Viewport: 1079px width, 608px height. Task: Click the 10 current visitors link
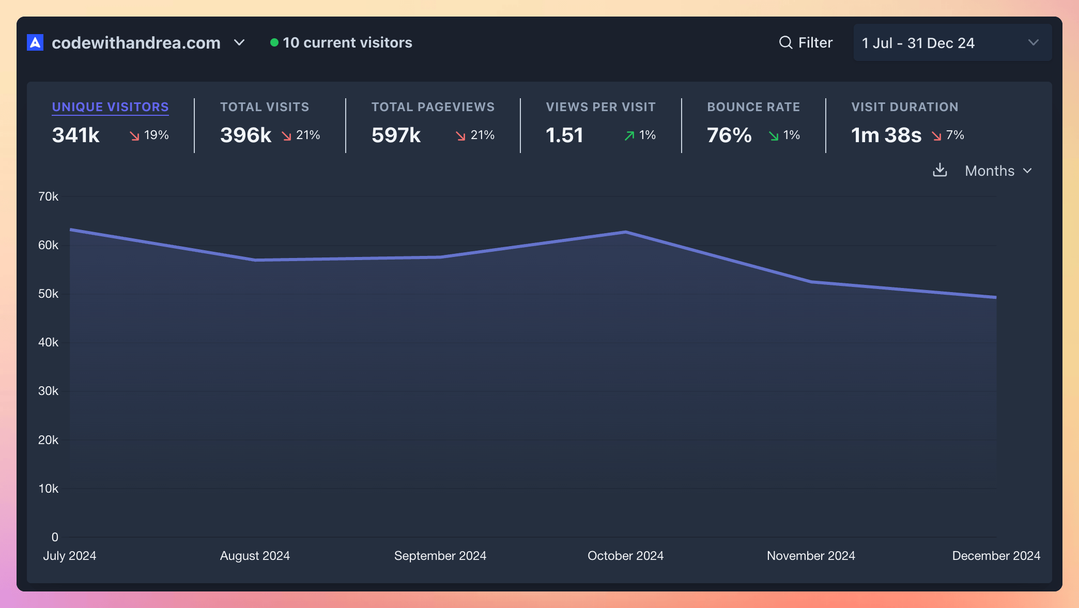point(347,42)
